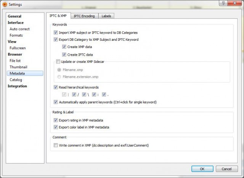
Task: Select the Filename.xmp radio option
Action: (x=59, y=70)
